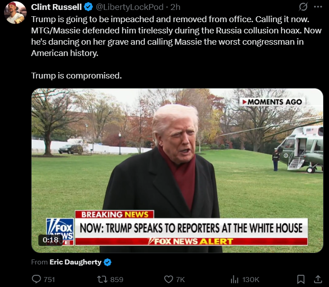This screenshot has width=329, height=287.
Task: Open the three-dot more options menu
Action: pyautogui.click(x=318, y=7)
